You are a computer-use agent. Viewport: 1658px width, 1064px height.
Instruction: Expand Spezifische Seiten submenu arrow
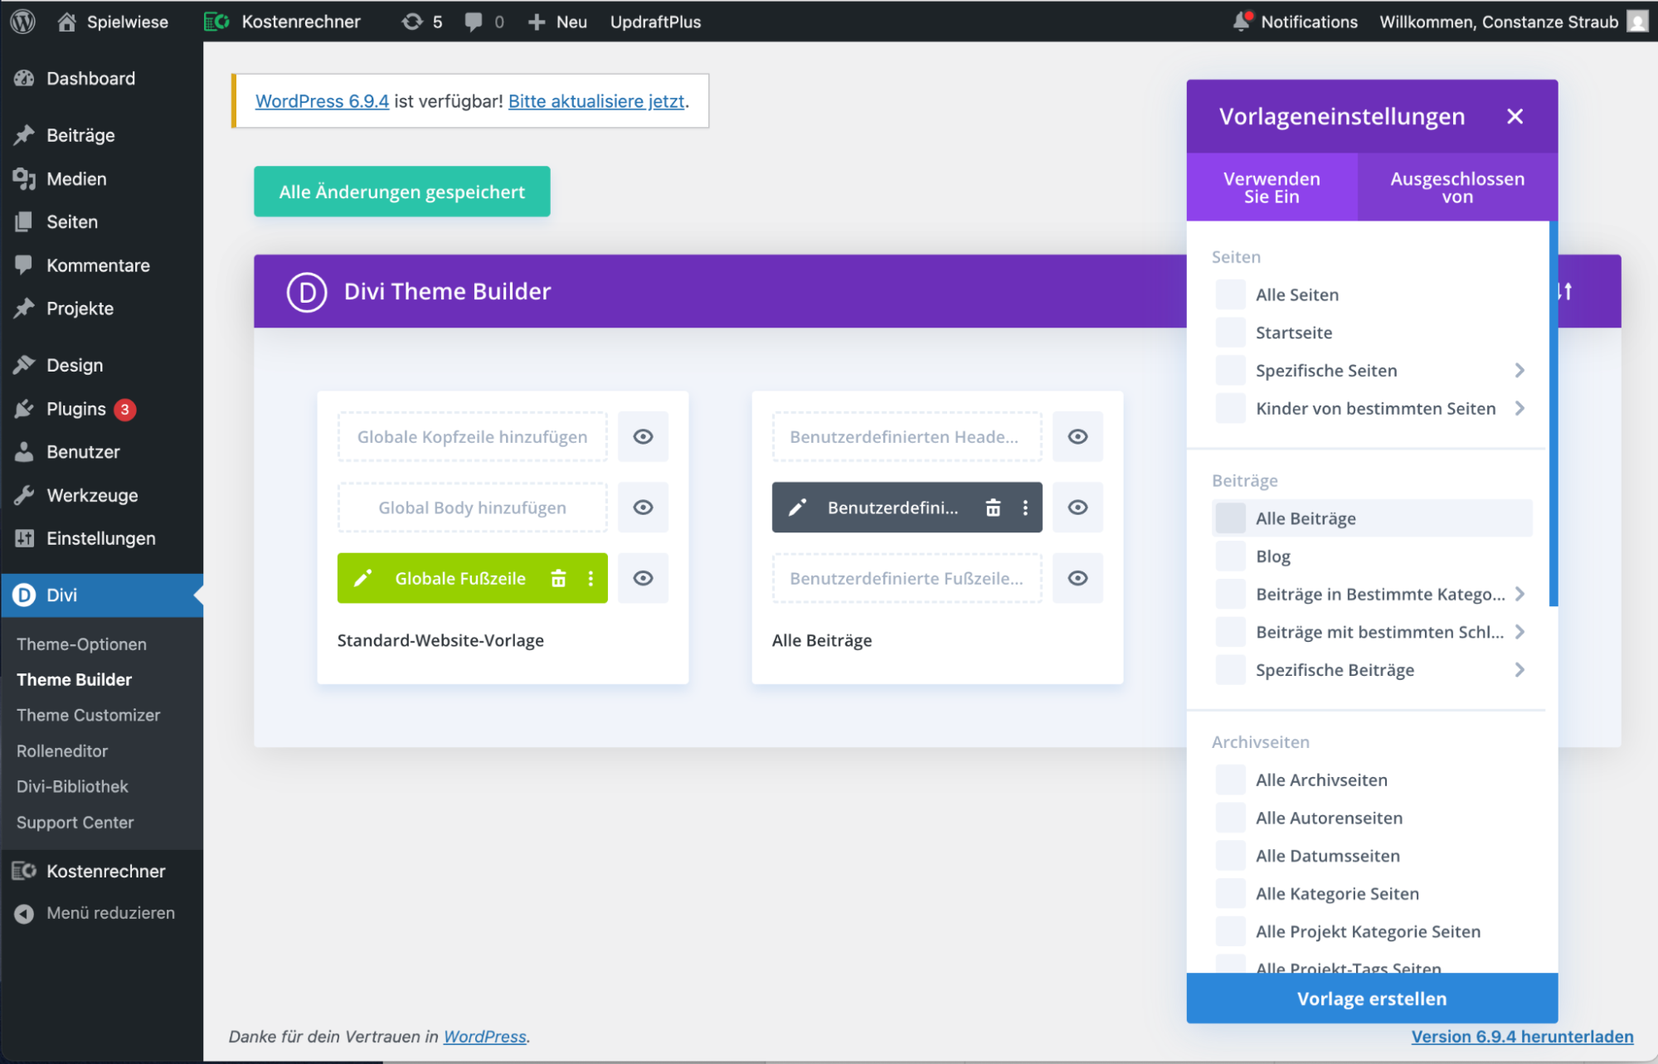1519,371
